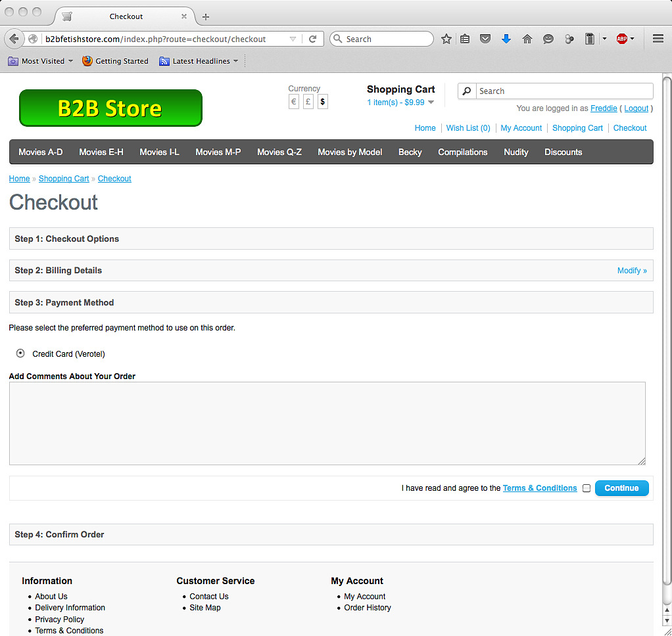This screenshot has height=636, width=672.
Task: Modify billing details in Step 2
Action: tap(632, 270)
